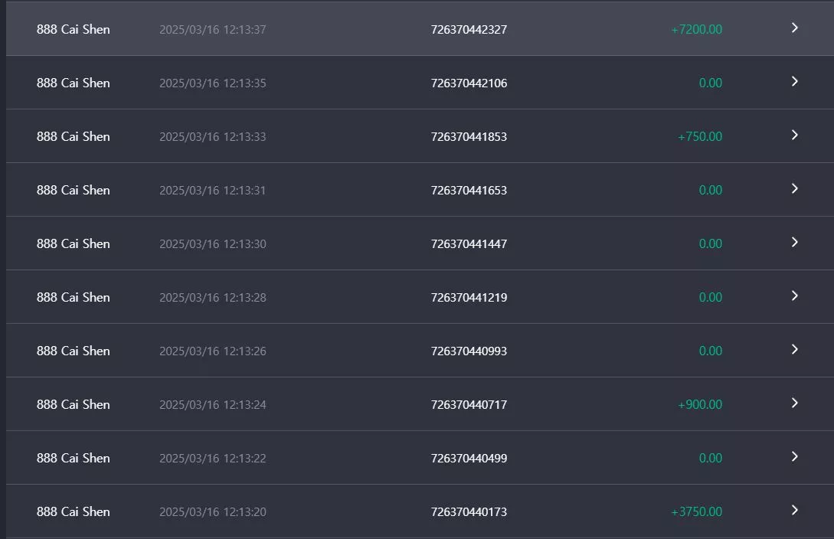Select bet number 726370442327

(469, 30)
